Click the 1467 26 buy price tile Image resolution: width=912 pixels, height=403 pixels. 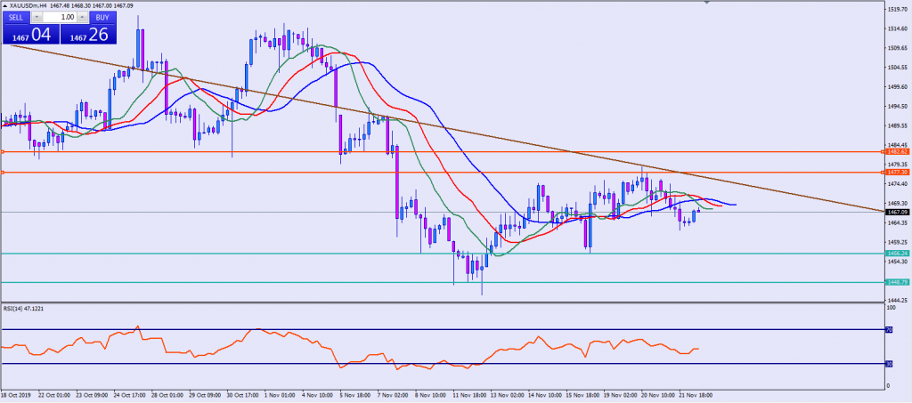[x=89, y=35]
